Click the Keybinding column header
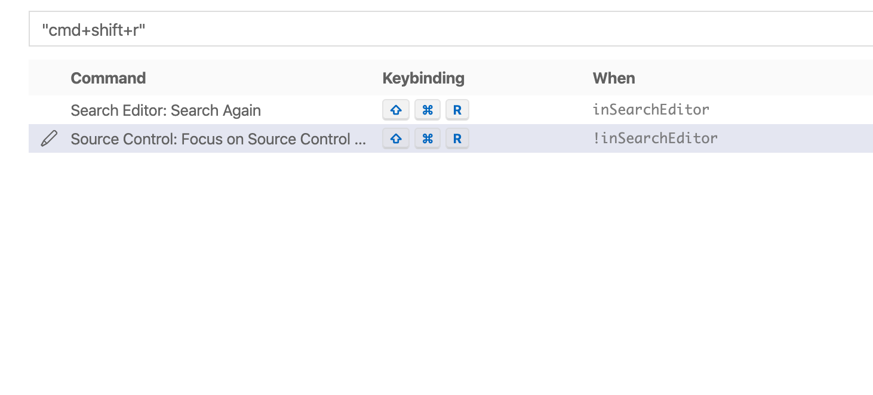Image resolution: width=873 pixels, height=395 pixels. pyautogui.click(x=423, y=78)
